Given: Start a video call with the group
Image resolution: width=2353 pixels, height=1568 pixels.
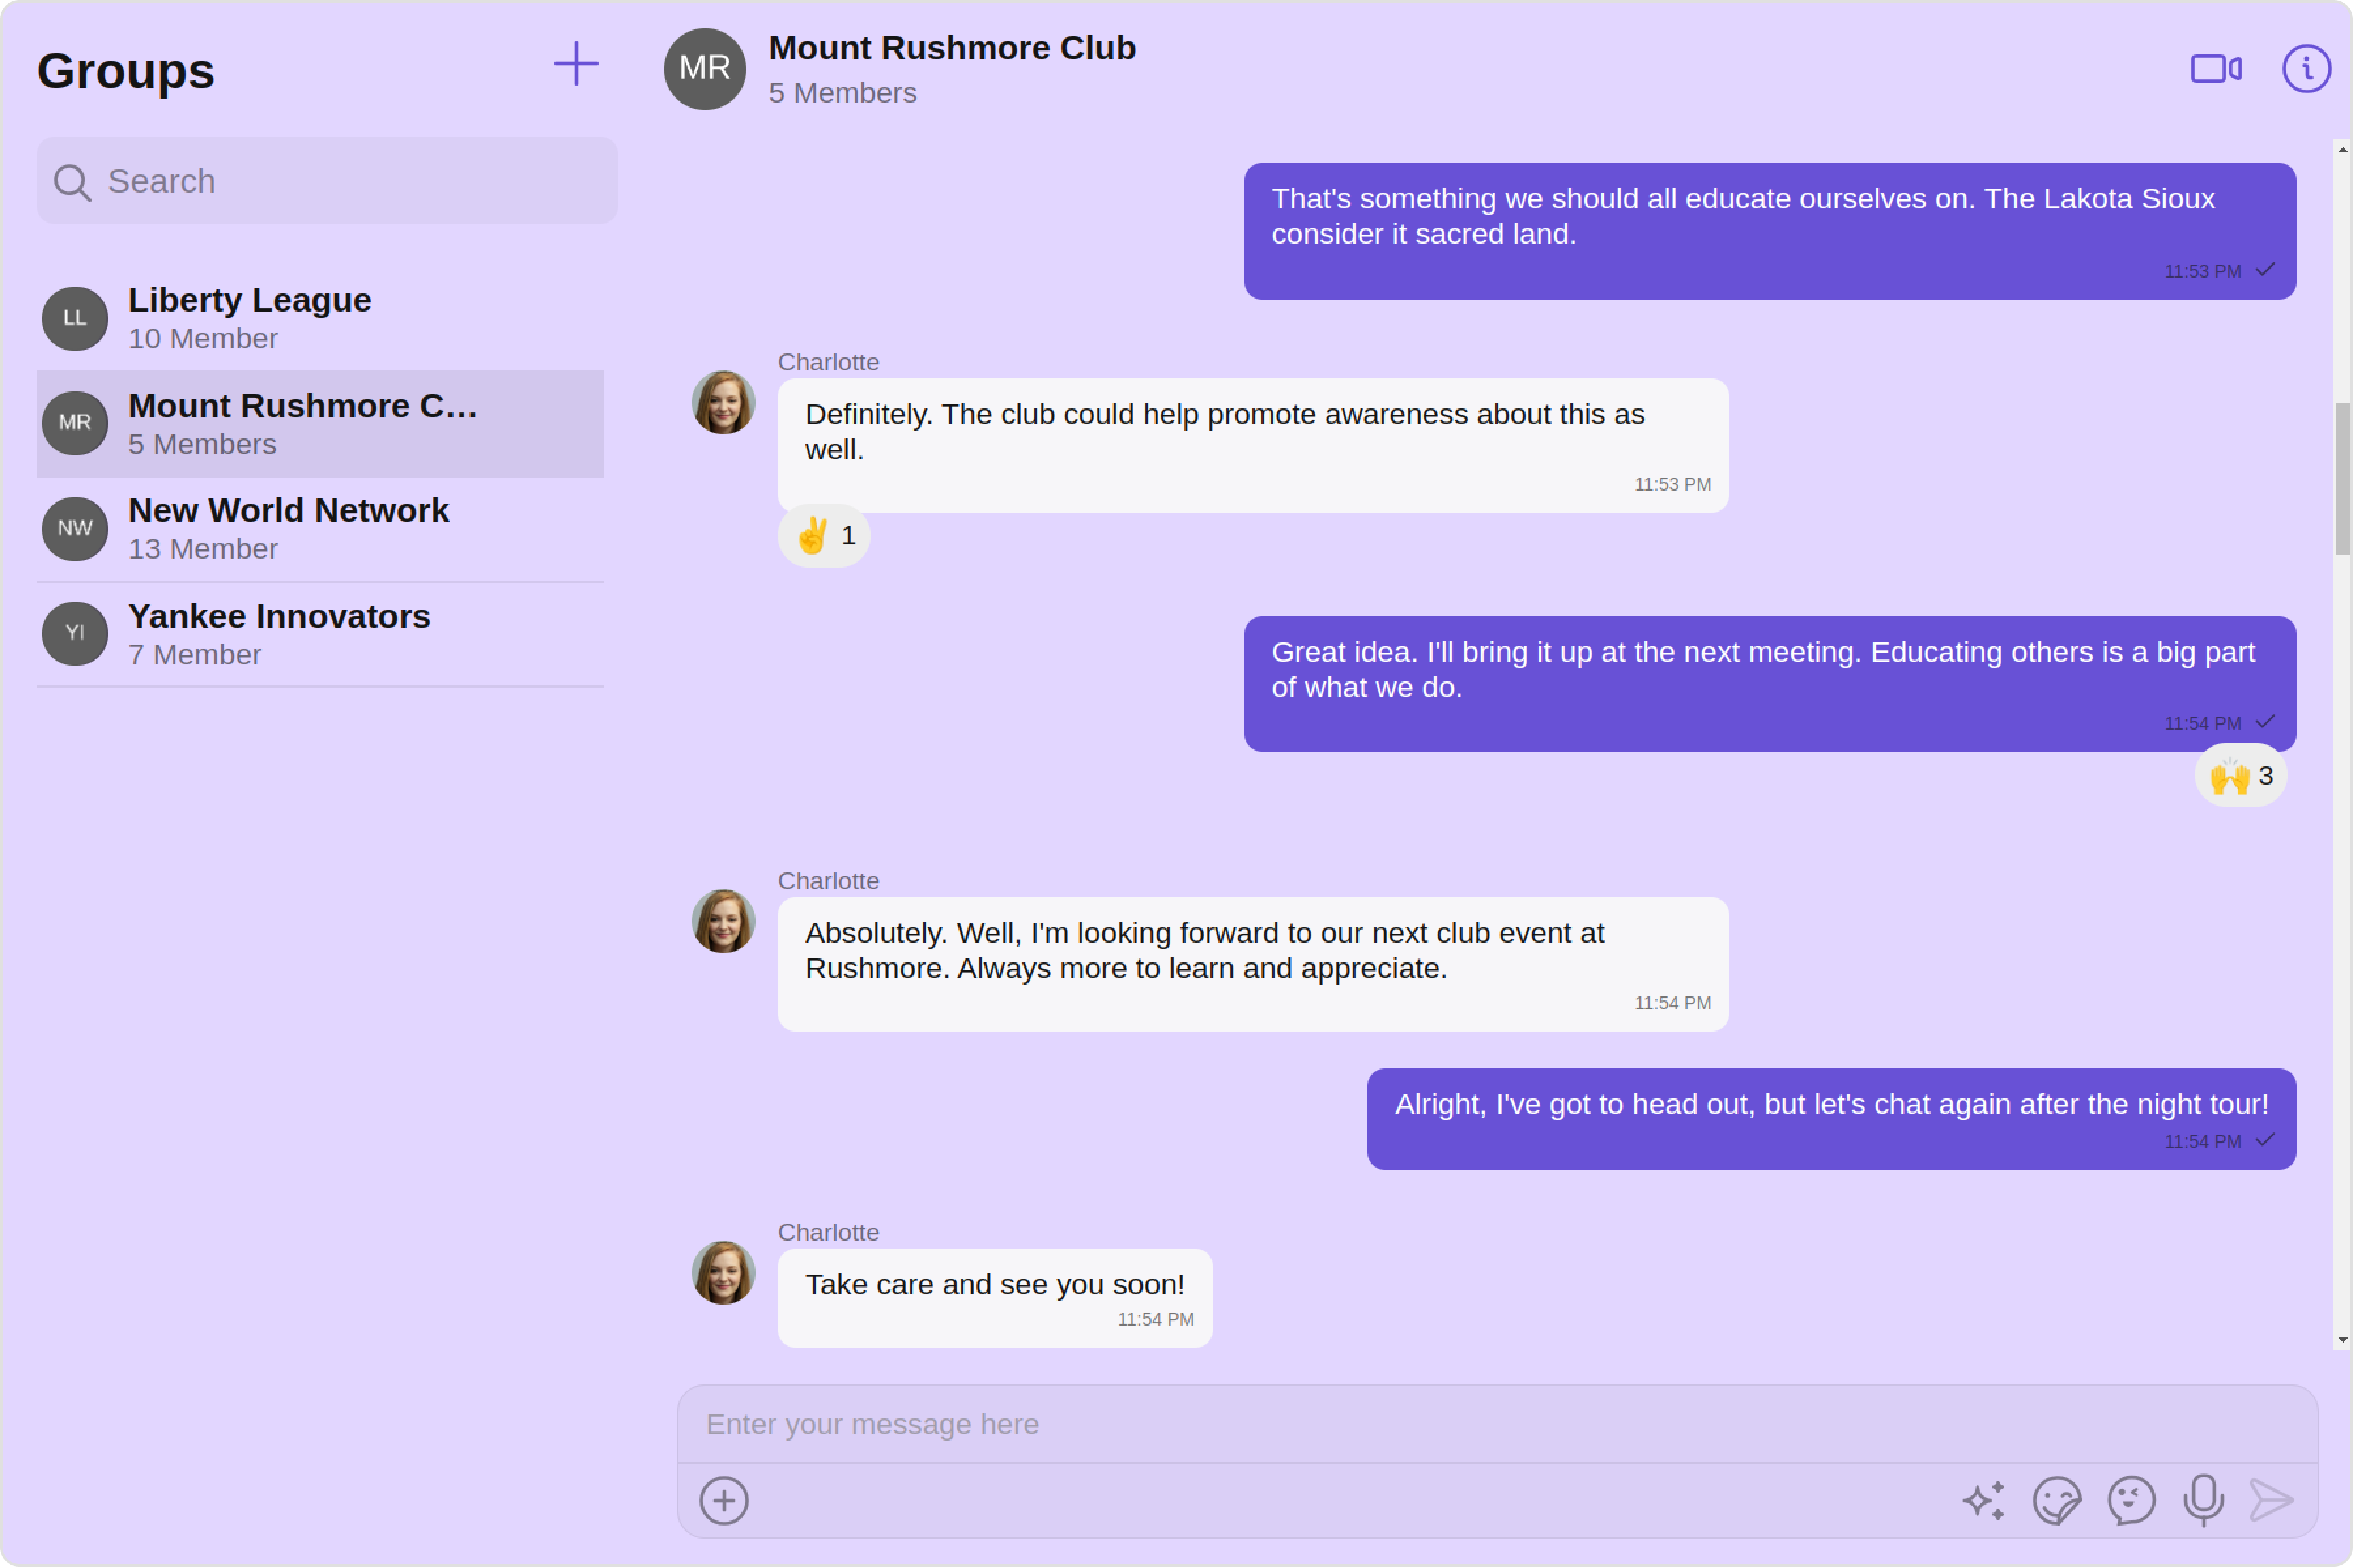Looking at the screenshot, I should coord(2215,69).
